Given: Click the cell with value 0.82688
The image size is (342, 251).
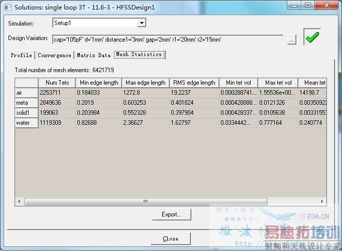Looking at the screenshot, I should point(99,123).
